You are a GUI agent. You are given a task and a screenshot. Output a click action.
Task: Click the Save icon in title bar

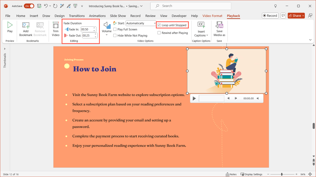(x=39, y=6)
